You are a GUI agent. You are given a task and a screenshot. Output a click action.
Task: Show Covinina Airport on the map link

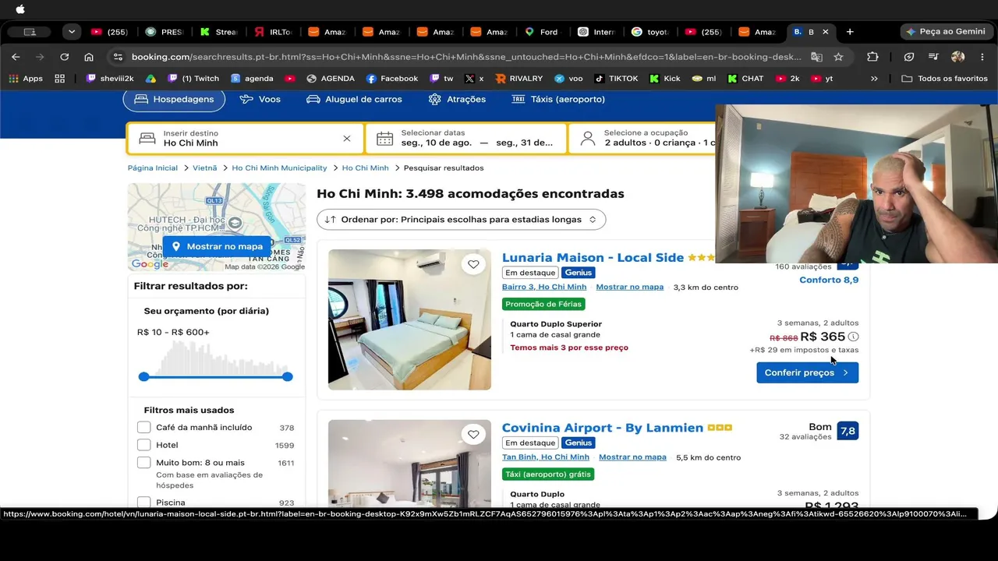tap(632, 457)
